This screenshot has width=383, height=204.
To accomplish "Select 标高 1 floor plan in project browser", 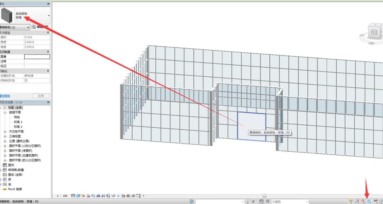I will 18,122.
